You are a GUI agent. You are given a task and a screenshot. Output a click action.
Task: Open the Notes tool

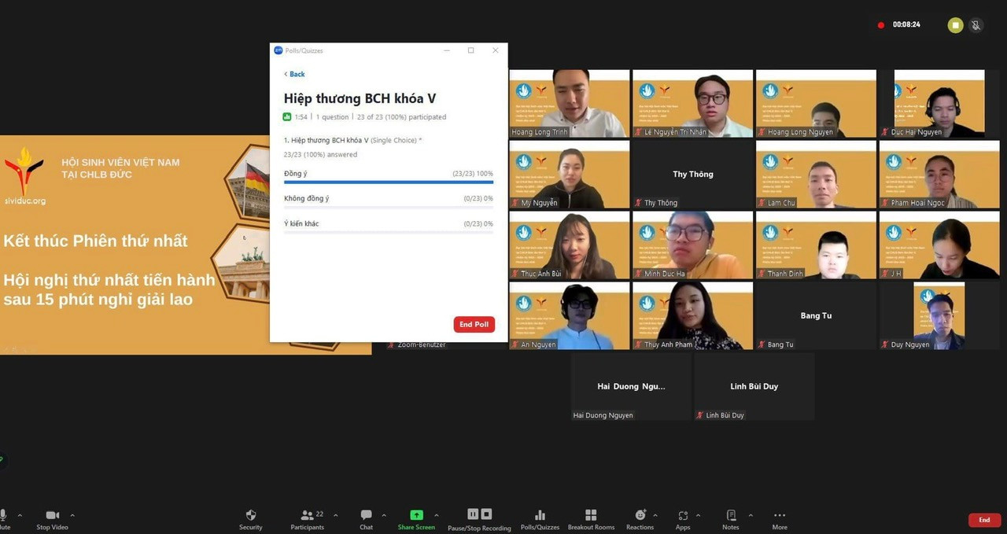(x=731, y=516)
